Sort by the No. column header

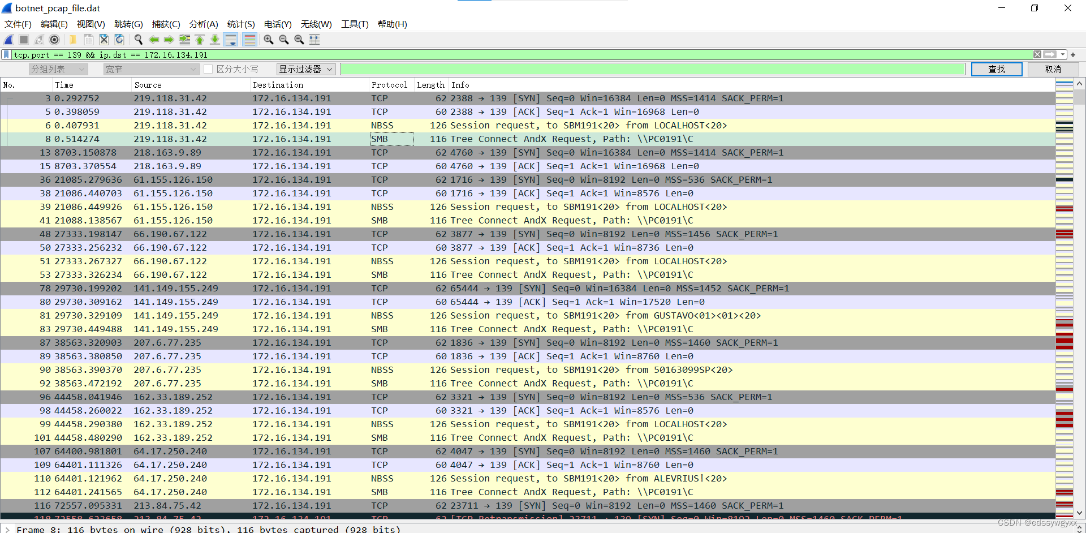click(27, 85)
